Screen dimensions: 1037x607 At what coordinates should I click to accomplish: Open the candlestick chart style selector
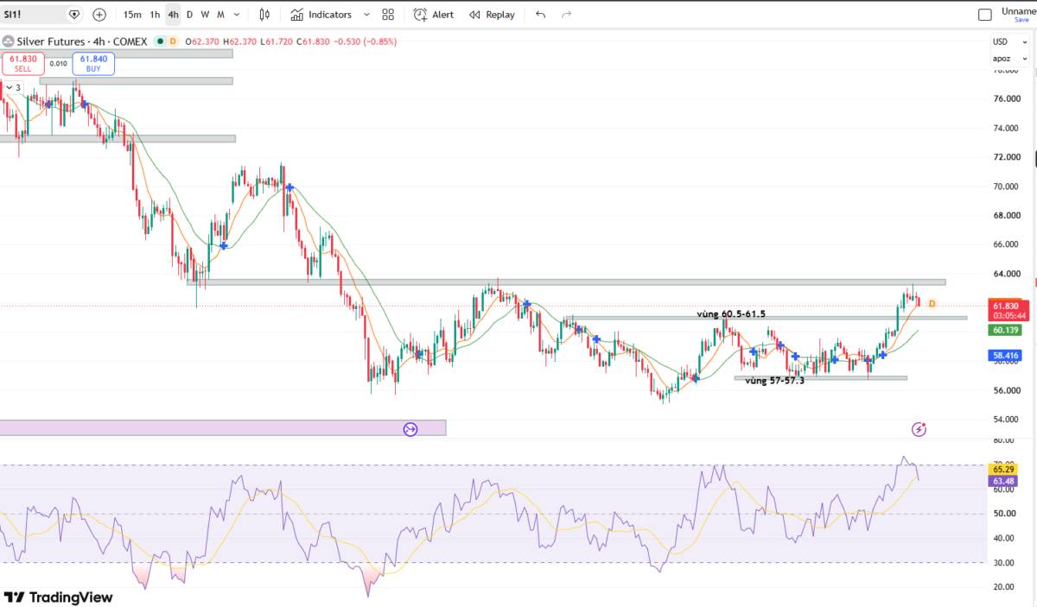[265, 15]
